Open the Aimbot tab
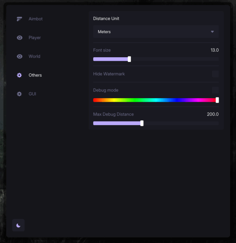Image resolution: width=236 pixels, height=243 pixels. pyautogui.click(x=35, y=19)
